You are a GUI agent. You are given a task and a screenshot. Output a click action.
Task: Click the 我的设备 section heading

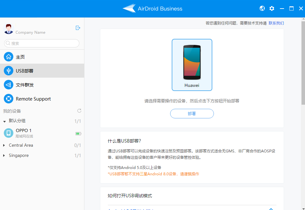tap(12, 111)
